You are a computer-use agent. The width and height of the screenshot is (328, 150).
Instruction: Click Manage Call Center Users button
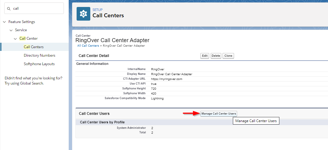[x=219, y=114]
